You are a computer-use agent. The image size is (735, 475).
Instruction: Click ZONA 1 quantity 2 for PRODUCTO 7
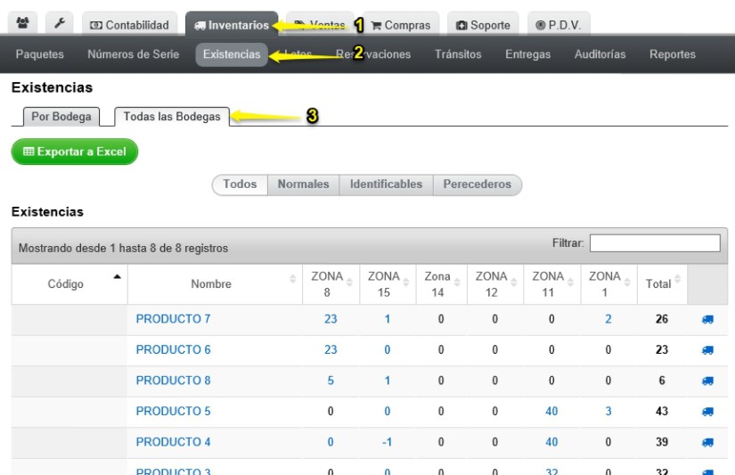608,319
